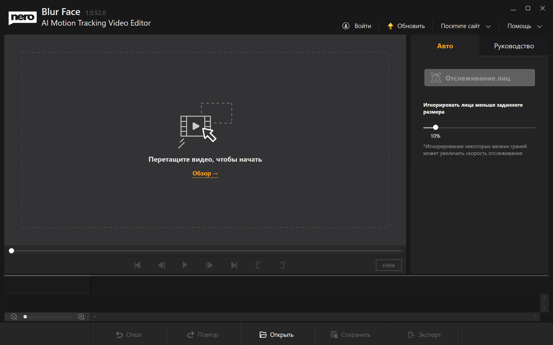Jump to the last frame
This screenshot has height=345, width=553.
[x=234, y=265]
